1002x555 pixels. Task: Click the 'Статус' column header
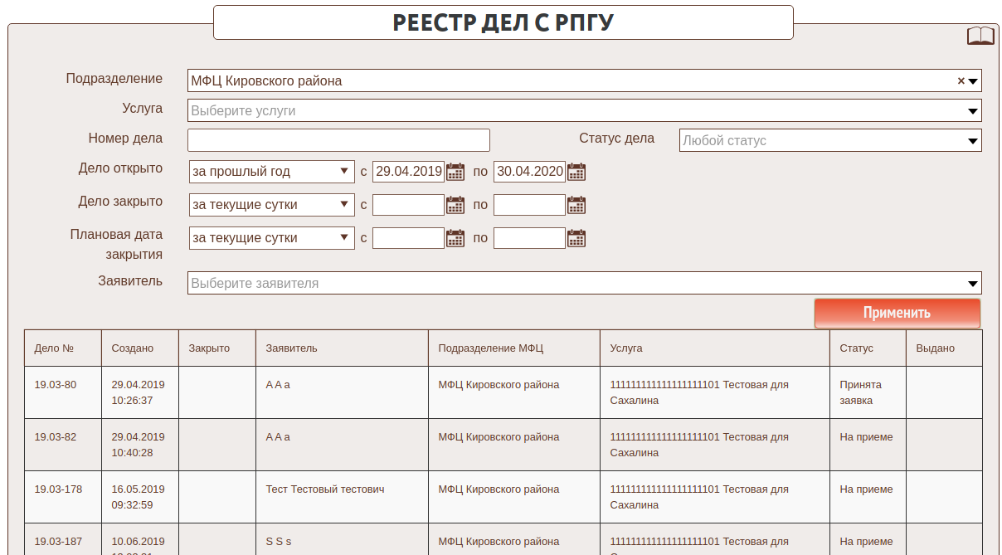(856, 348)
